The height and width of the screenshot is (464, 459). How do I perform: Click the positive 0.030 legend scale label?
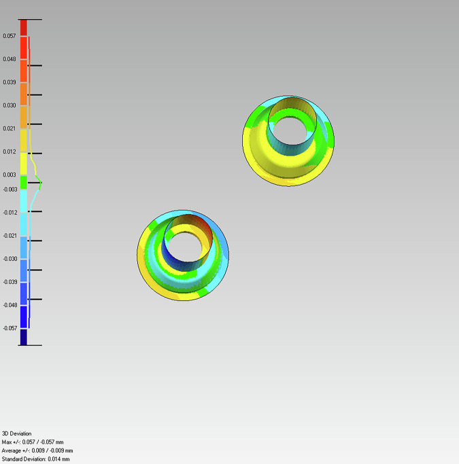pos(10,105)
